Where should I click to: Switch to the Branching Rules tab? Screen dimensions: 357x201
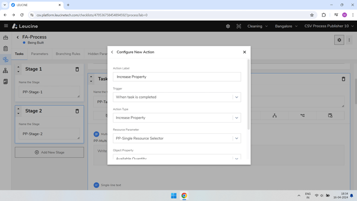click(68, 54)
